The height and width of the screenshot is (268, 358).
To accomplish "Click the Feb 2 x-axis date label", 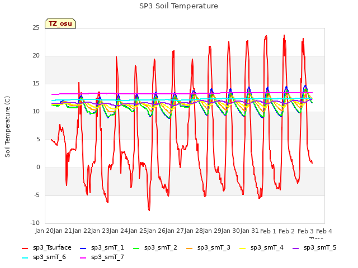I will pos(287,231).
